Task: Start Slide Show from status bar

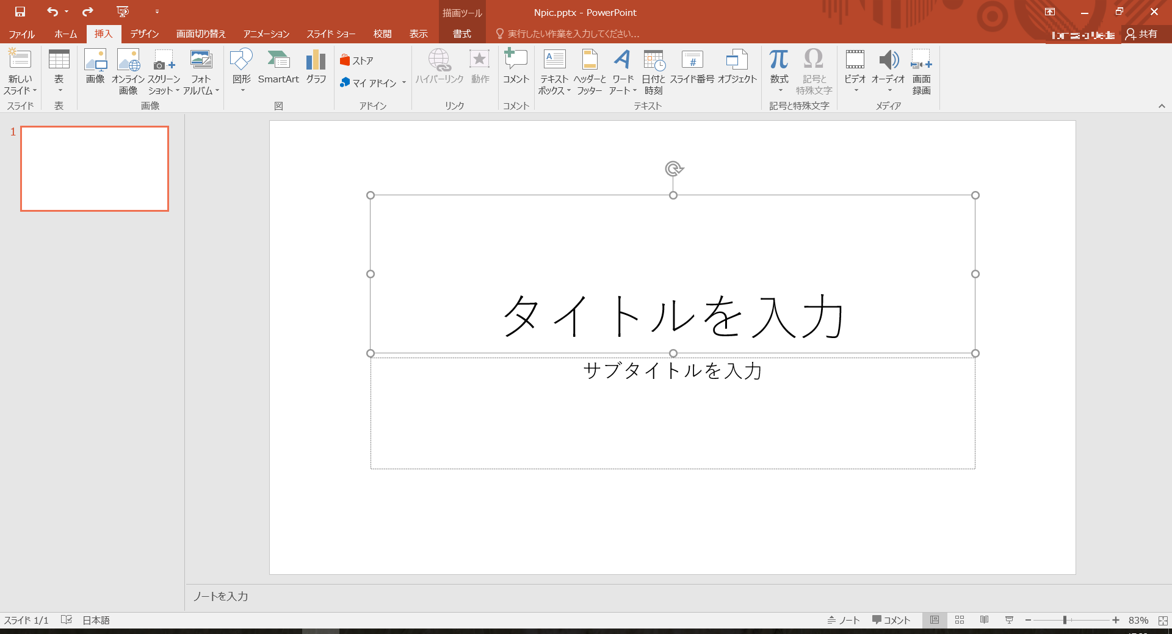Action: coord(1009,620)
